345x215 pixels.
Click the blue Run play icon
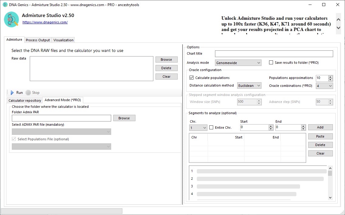(x=12, y=93)
